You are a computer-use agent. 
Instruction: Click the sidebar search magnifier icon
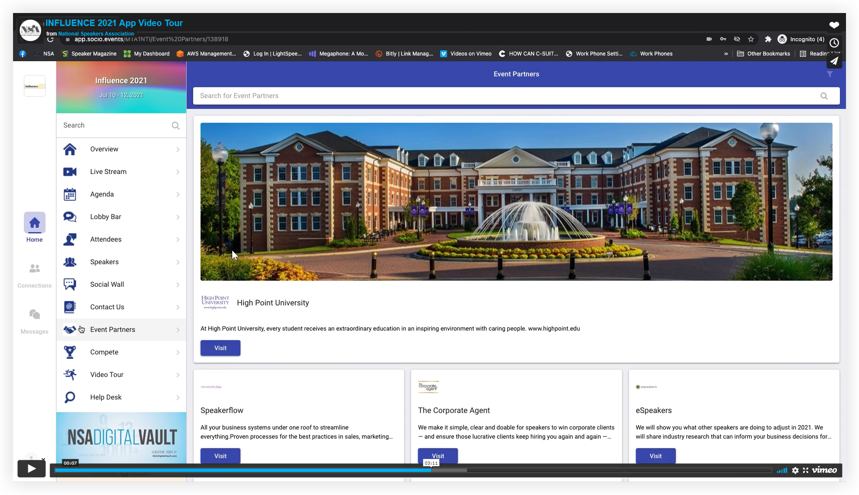pos(176,125)
